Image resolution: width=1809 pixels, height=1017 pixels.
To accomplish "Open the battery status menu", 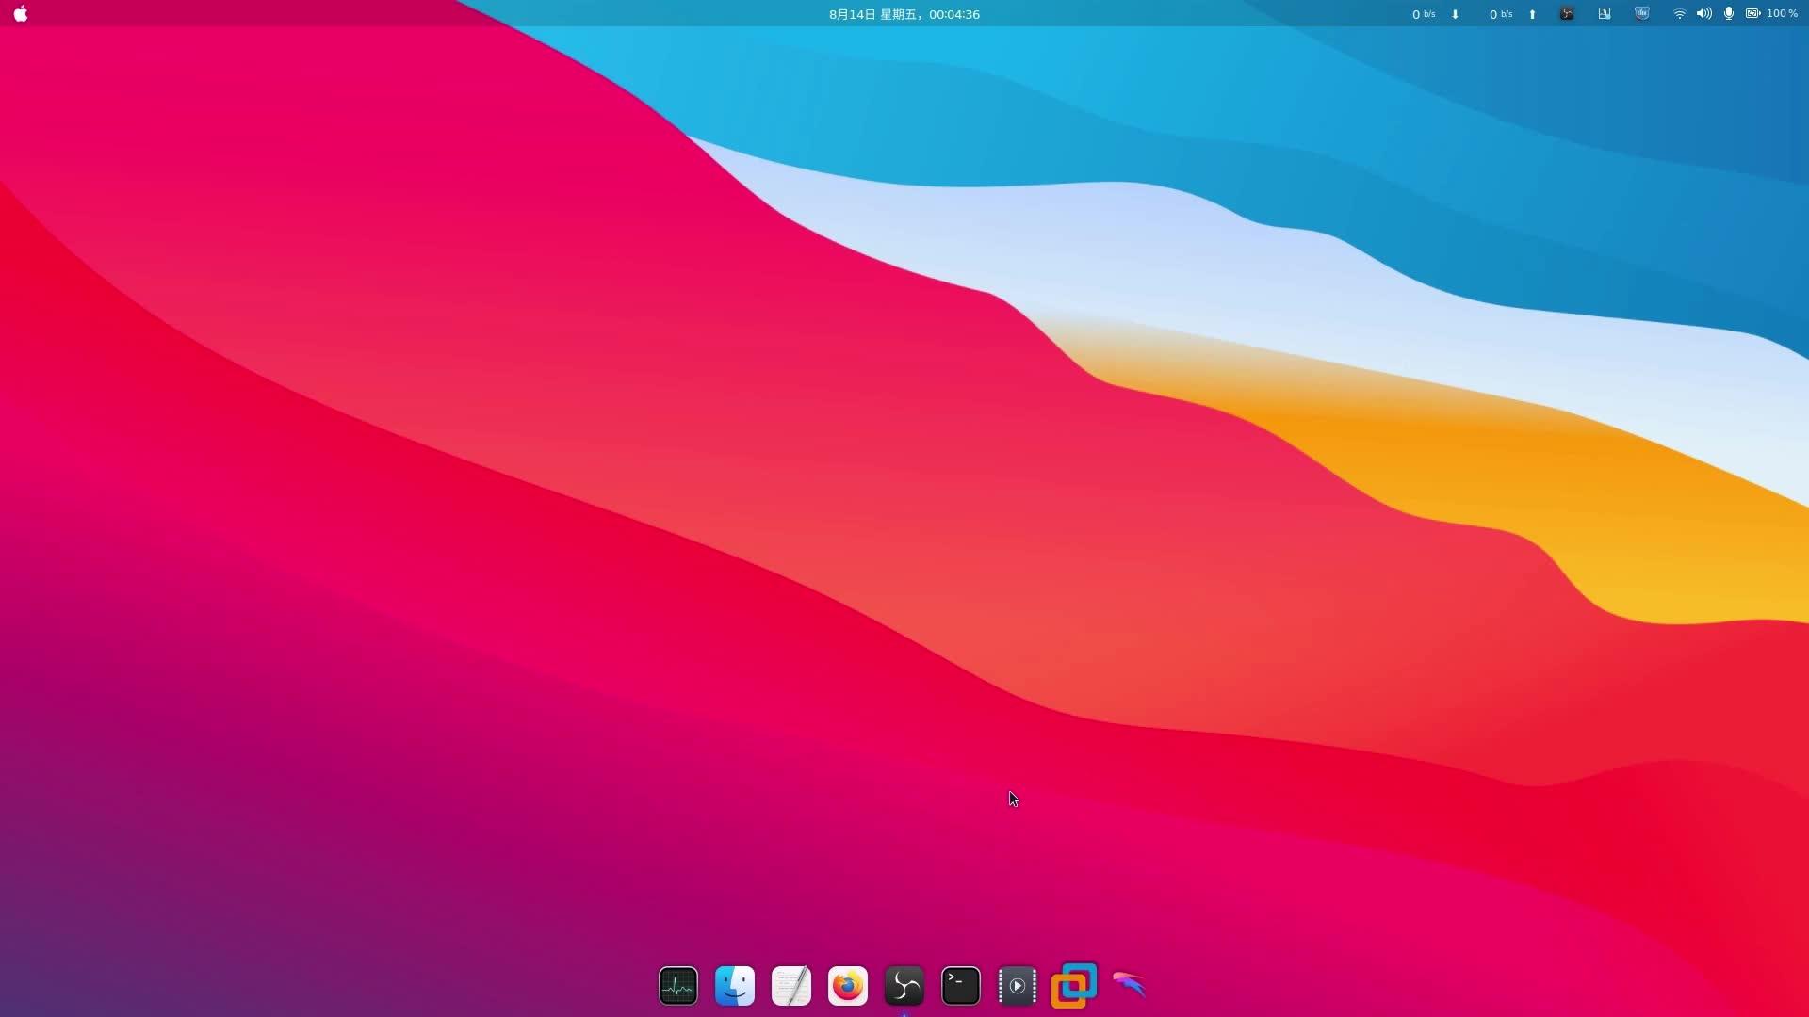I will [x=1760, y=14].
